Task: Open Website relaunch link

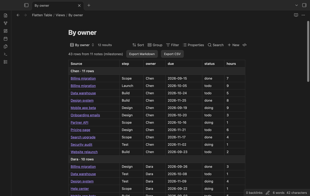Action: 84,152
